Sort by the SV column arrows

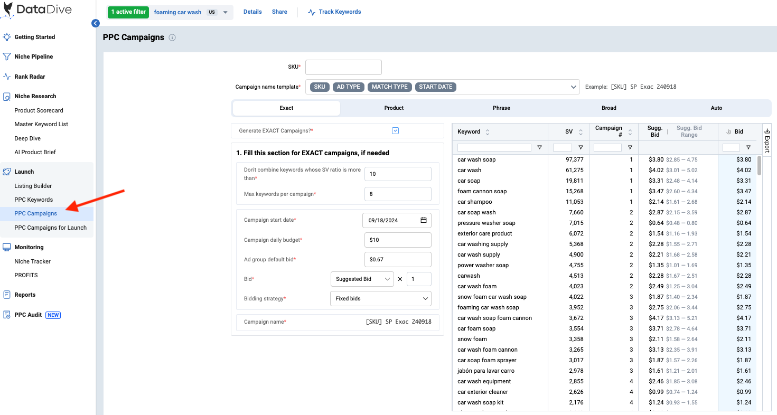[581, 132]
